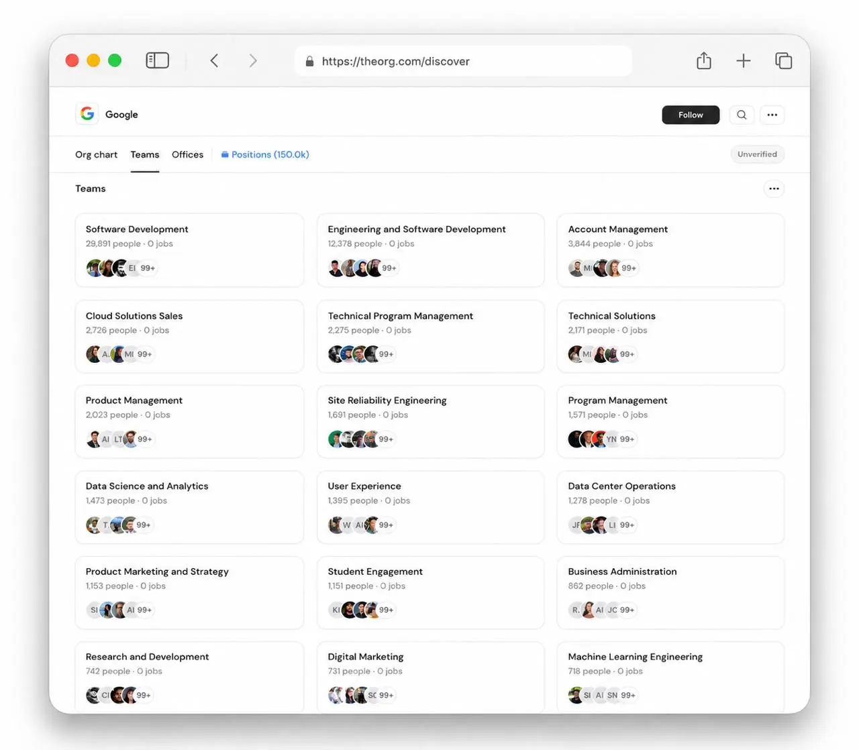The width and height of the screenshot is (859, 750).
Task: Open the Cloud Solutions Sales team
Action: pos(189,336)
